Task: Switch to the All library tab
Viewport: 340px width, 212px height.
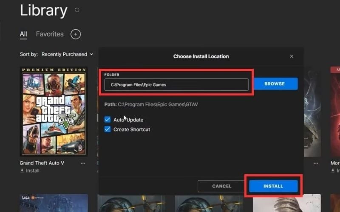Action: [x=23, y=34]
